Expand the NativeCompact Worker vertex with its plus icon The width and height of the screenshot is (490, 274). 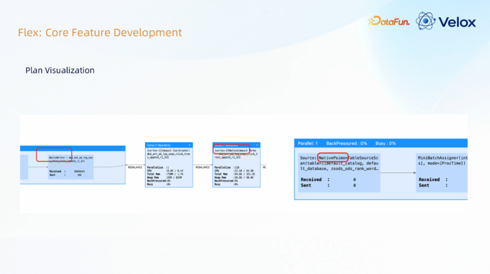(257, 145)
